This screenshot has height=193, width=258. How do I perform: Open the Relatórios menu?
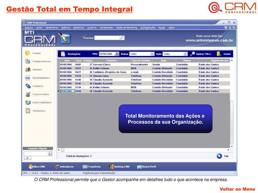coord(79,28)
